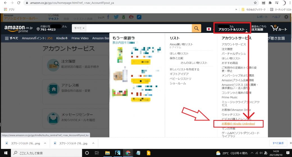This screenshot has width=292, height=157.
Task: Open the アプリ apps grid shortcut
Action: (x=9, y=9)
